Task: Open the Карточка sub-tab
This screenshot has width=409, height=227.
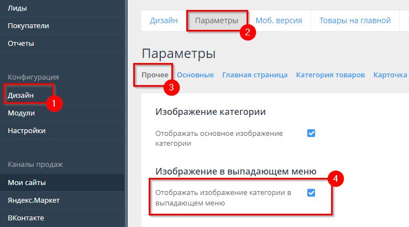Action: point(390,75)
